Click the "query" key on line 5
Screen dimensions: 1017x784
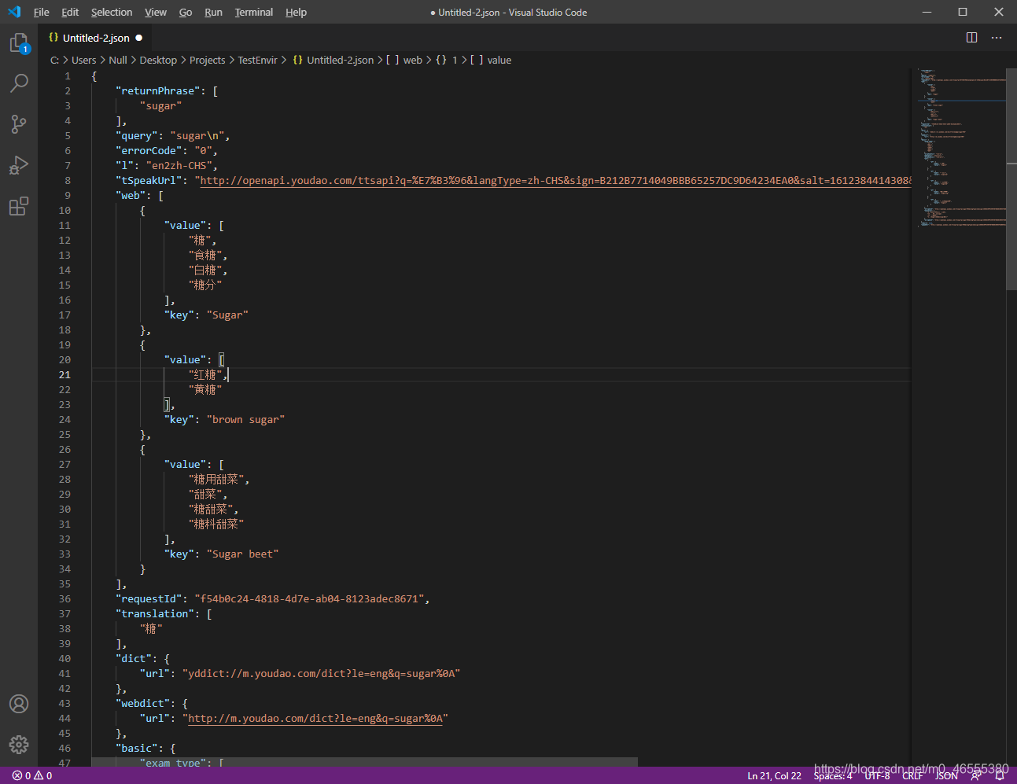[x=136, y=135]
